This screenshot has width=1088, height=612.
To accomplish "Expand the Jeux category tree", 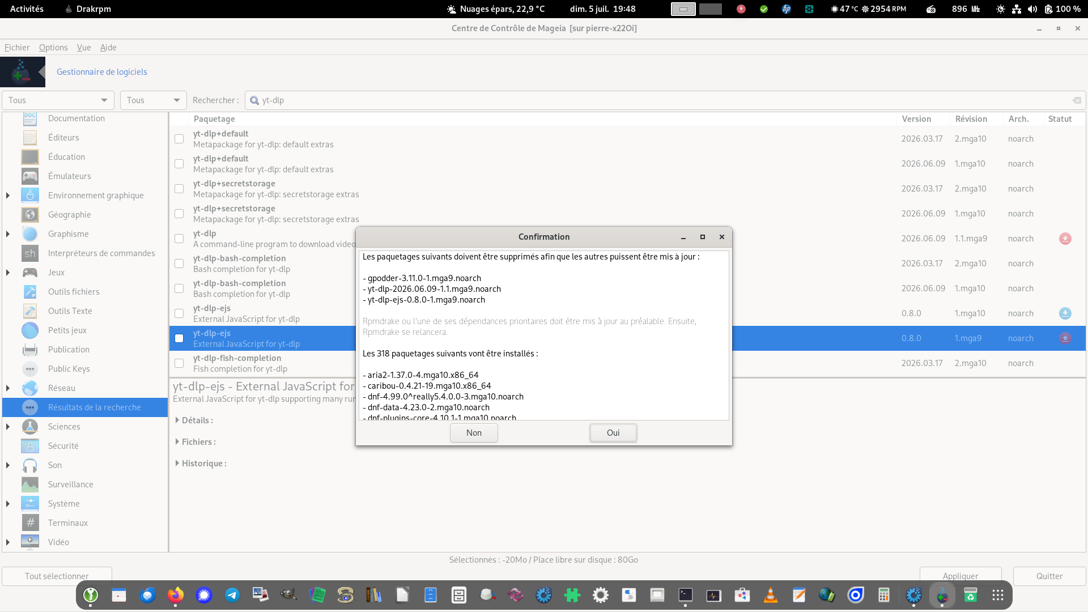I will click(8, 273).
